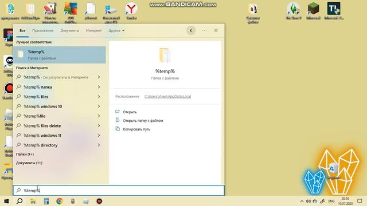
Task: Open the three-dot options menu
Action: [x=204, y=30]
